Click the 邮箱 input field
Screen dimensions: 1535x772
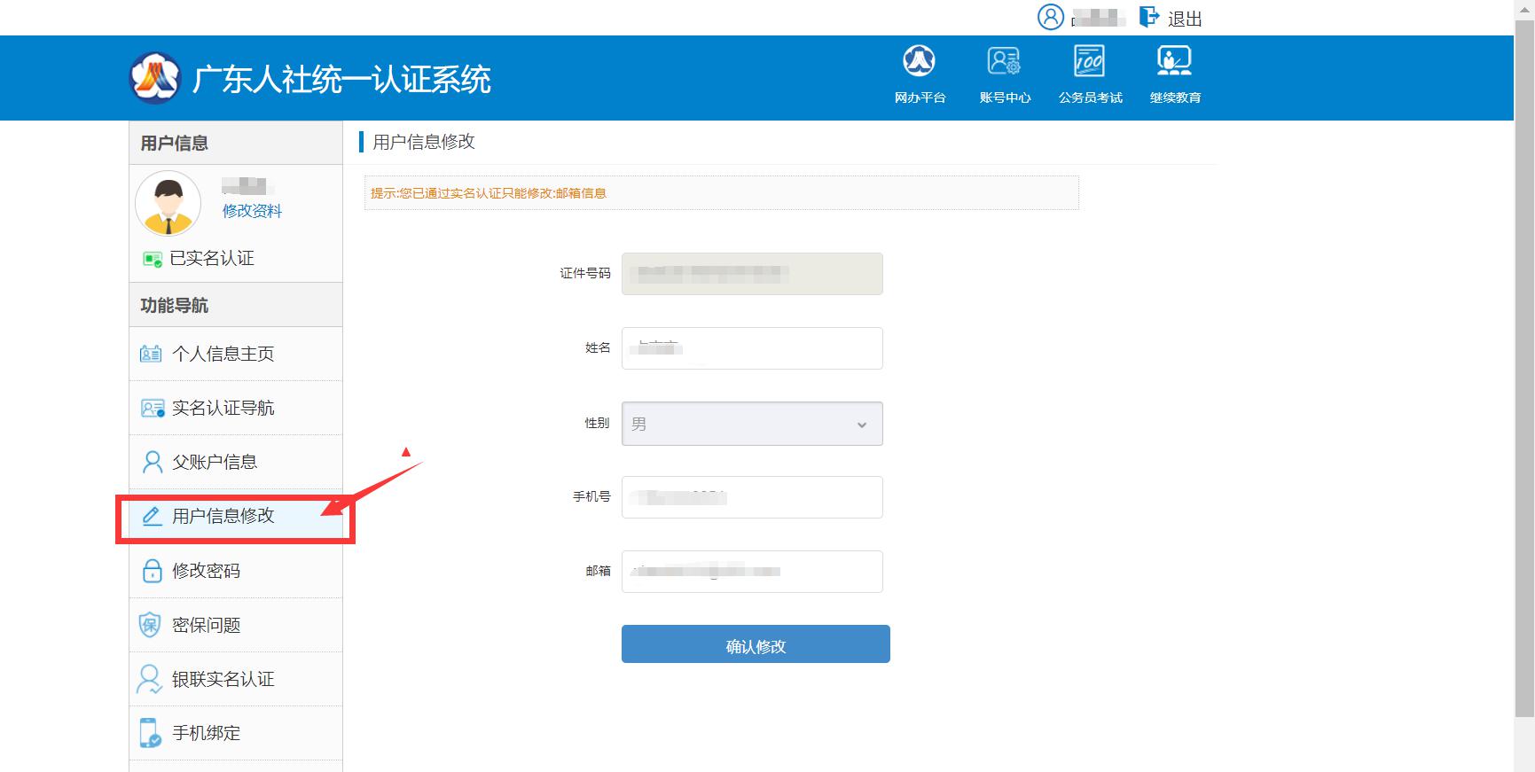752,572
